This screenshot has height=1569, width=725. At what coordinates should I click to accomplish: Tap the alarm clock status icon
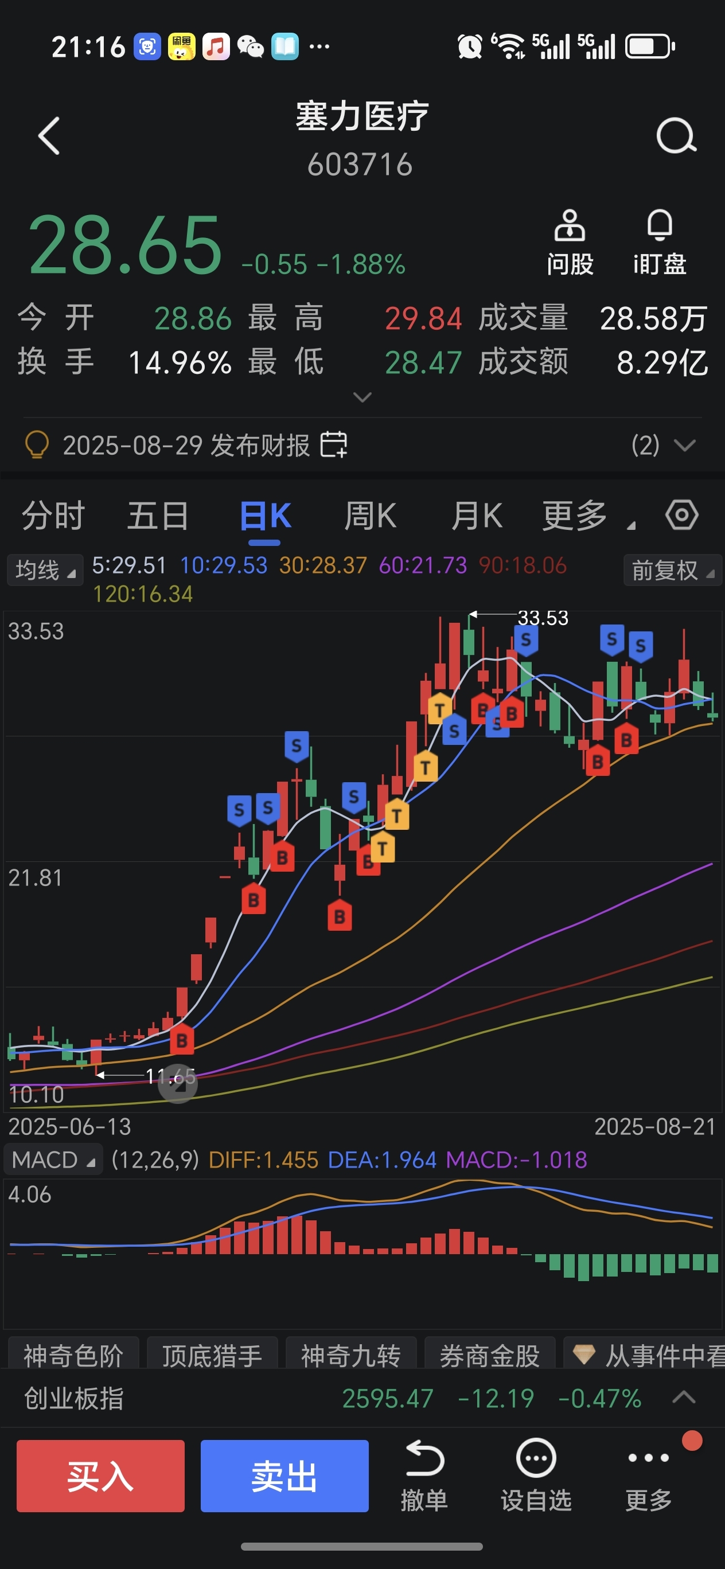(x=469, y=47)
